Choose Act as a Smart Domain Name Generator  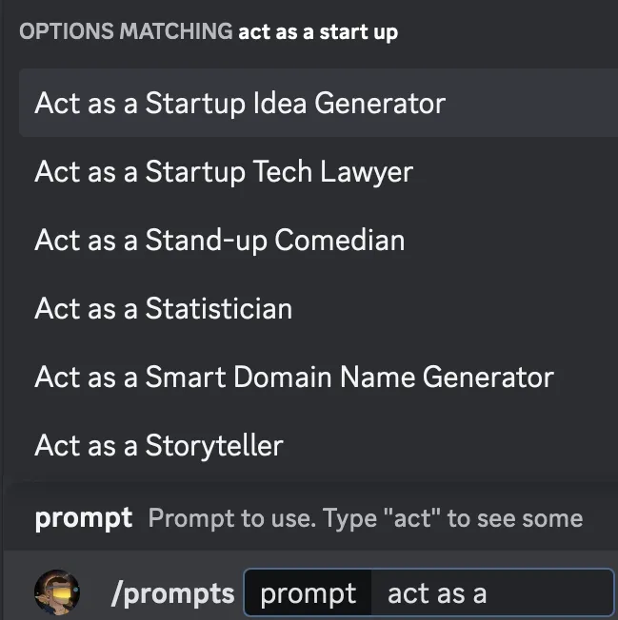293,377
